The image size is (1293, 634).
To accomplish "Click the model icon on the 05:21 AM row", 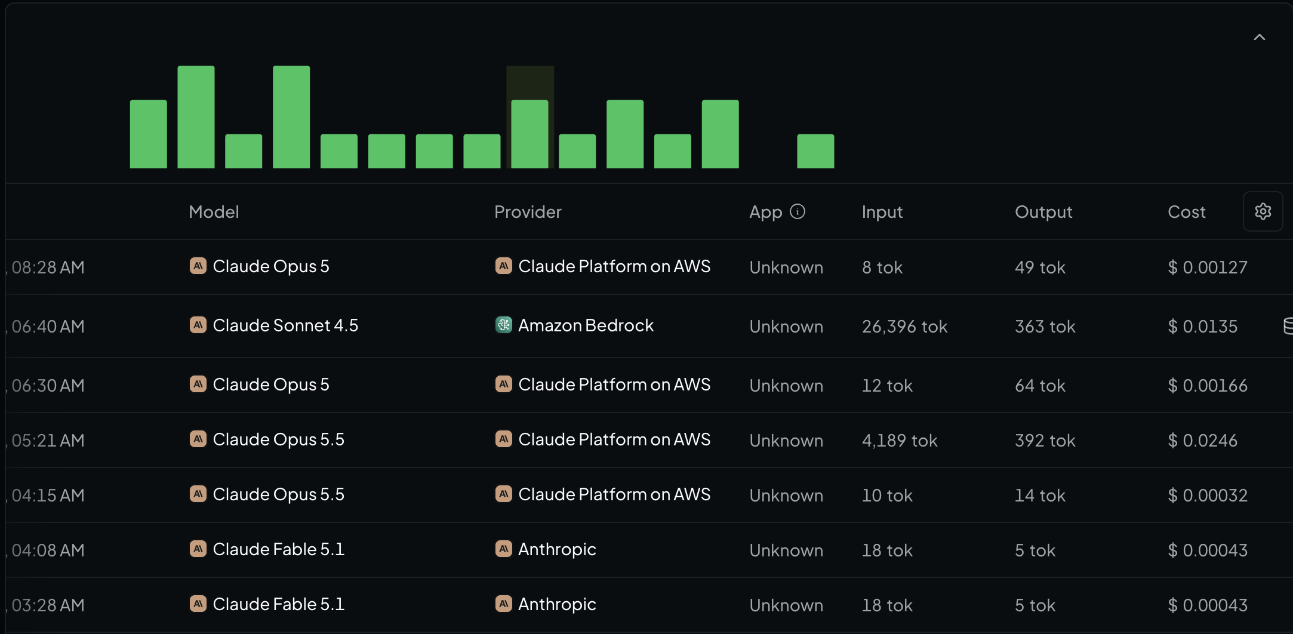I will tap(198, 439).
